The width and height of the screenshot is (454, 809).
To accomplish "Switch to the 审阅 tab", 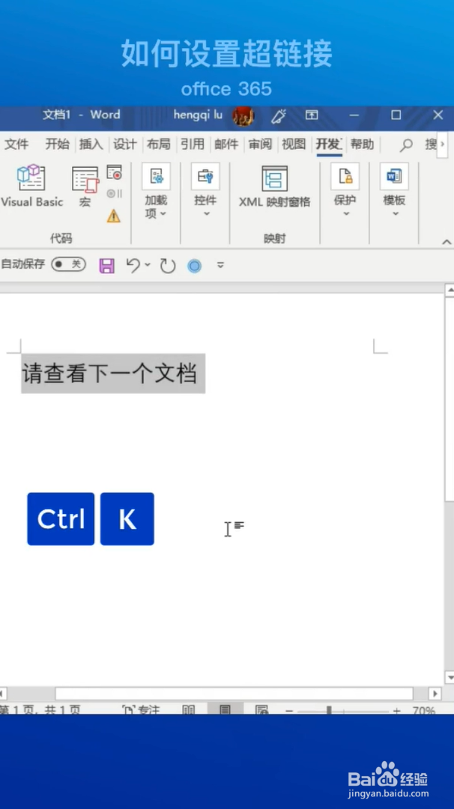I will 260,144.
